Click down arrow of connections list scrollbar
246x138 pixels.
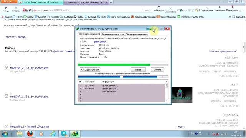(x=166, y=100)
